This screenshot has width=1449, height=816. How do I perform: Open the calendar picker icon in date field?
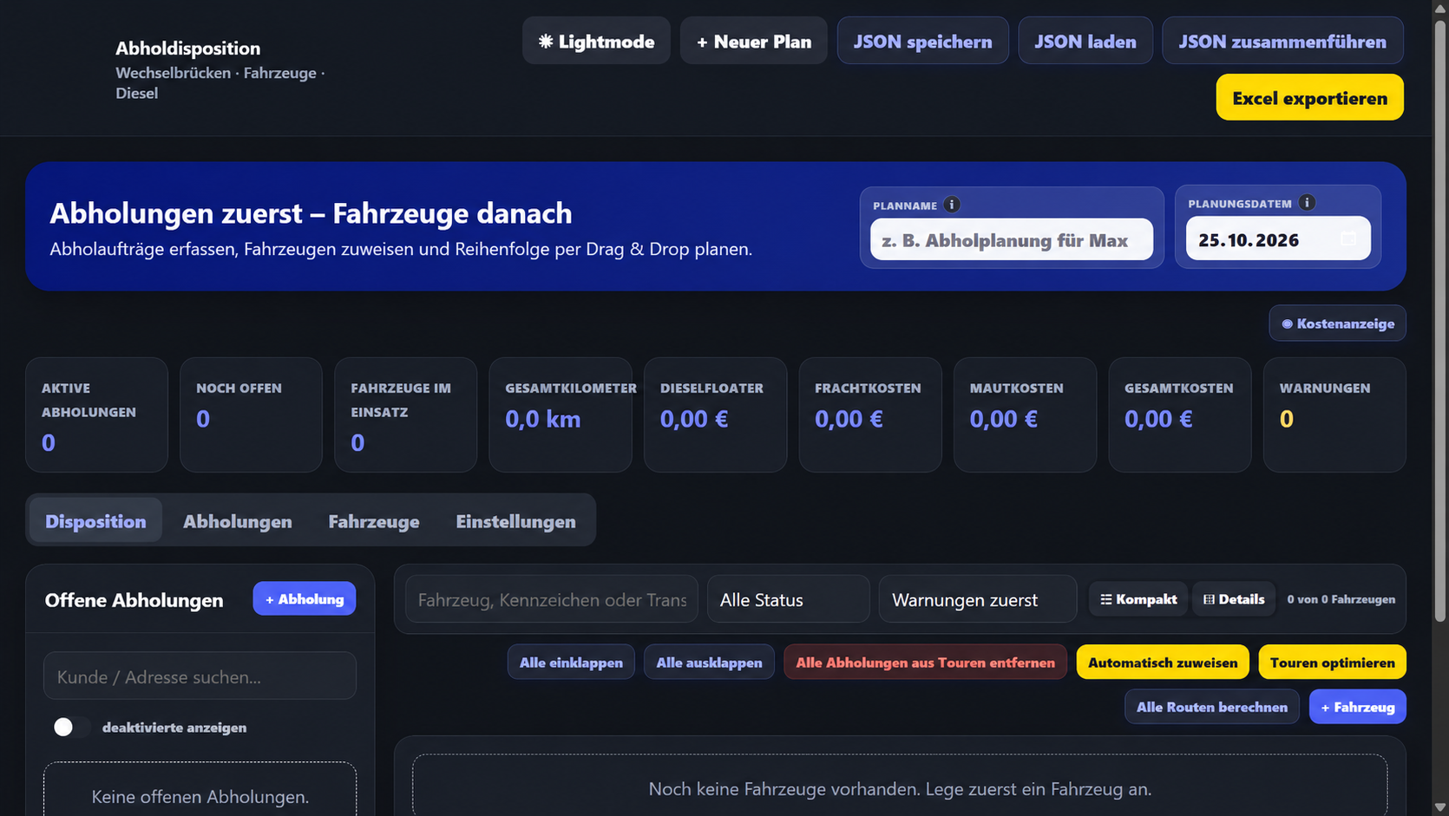pyautogui.click(x=1348, y=239)
